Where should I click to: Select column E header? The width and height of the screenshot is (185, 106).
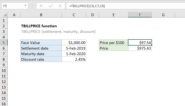[113, 15]
